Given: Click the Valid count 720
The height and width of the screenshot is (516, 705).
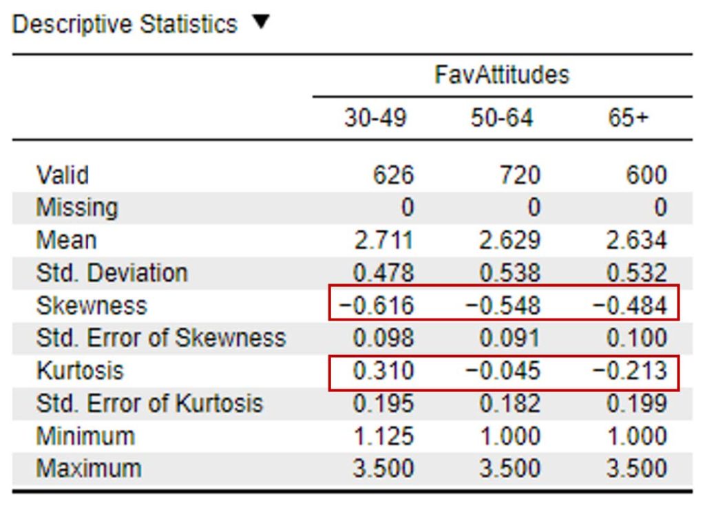Looking at the screenshot, I should click(519, 175).
